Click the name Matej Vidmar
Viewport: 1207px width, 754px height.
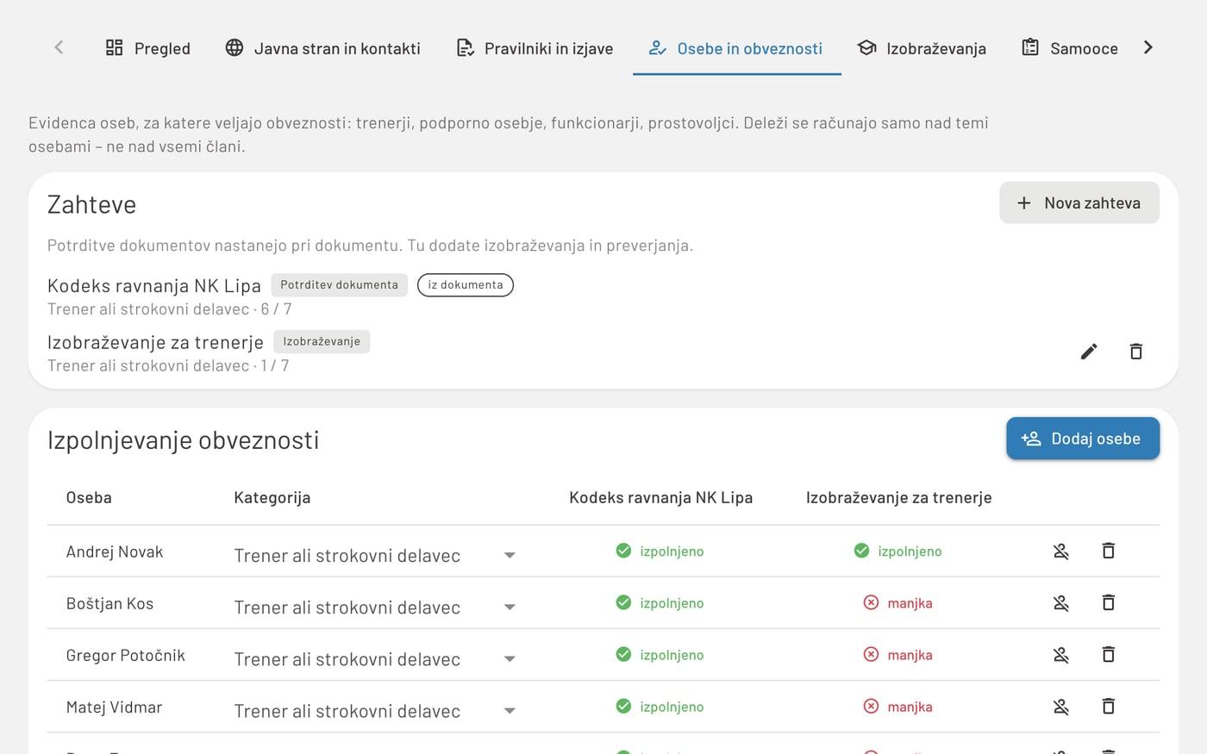[x=114, y=707]
